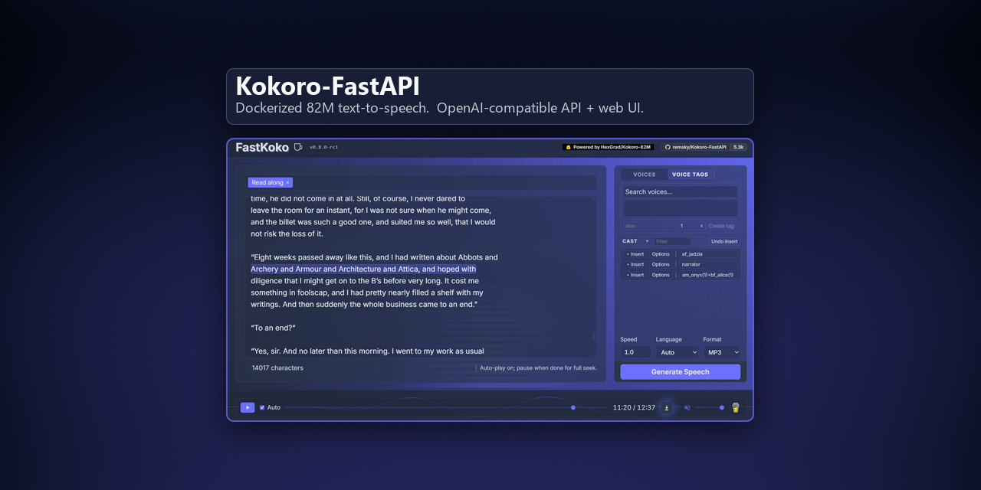Click the alias input field

[649, 226]
